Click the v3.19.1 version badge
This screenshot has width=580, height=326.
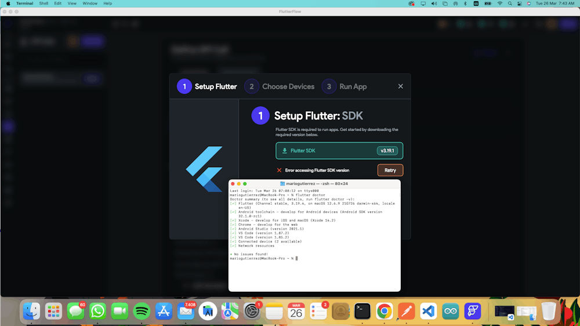(387, 151)
